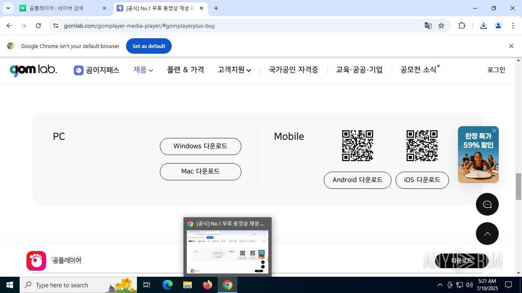Click the iOS 다운로드 button
This screenshot has width=522, height=293.
(422, 180)
